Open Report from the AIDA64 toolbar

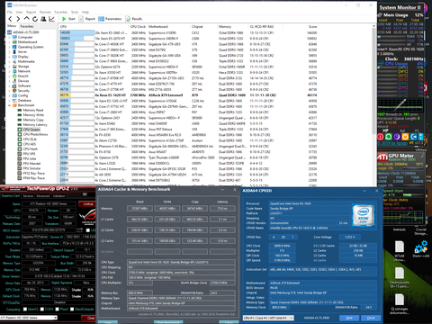[87, 19]
